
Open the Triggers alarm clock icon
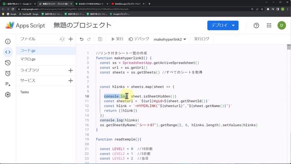coord(8,73)
